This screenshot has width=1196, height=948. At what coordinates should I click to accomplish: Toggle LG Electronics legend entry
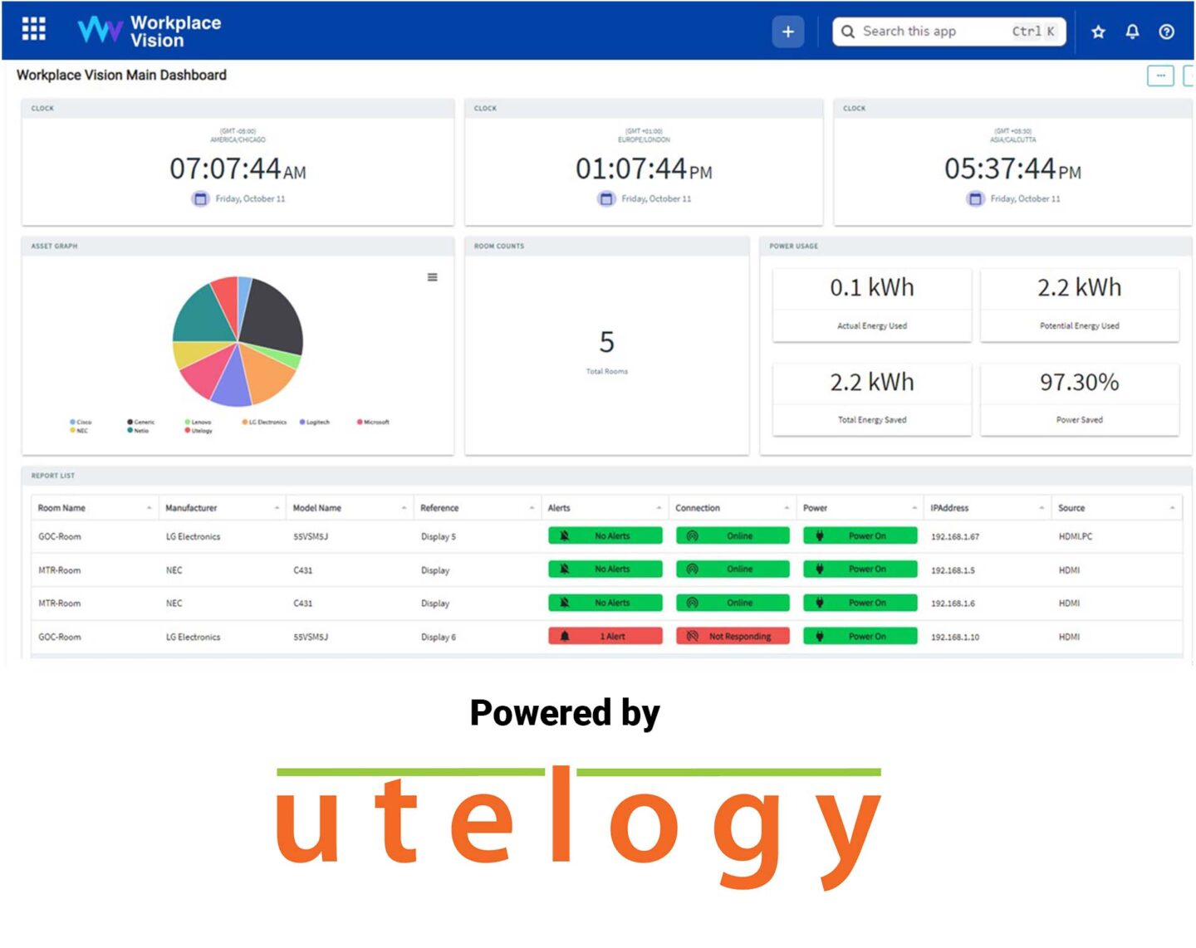pos(264,422)
